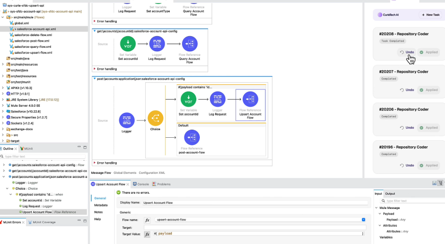Select the Query Account Flow reference icon in get flow
Viewport: 445px width, 244px height.
pos(190,44)
